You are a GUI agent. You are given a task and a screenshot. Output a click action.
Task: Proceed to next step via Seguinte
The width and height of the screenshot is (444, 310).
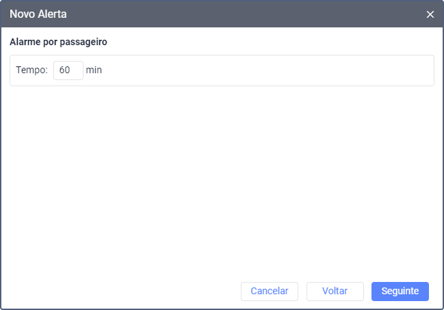(x=400, y=291)
